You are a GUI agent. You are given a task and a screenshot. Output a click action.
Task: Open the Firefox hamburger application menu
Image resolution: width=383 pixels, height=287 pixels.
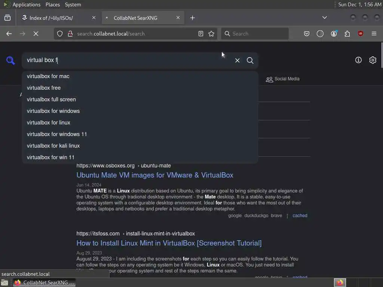coord(374,34)
